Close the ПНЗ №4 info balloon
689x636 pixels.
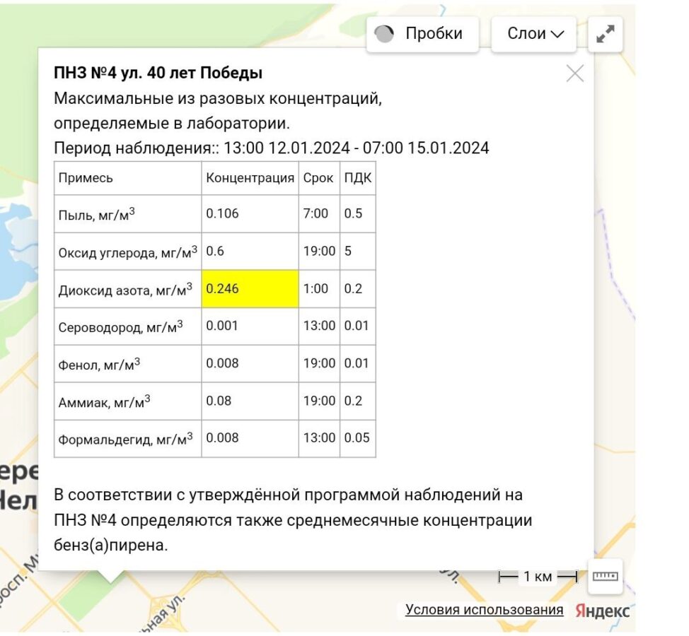pos(574,73)
